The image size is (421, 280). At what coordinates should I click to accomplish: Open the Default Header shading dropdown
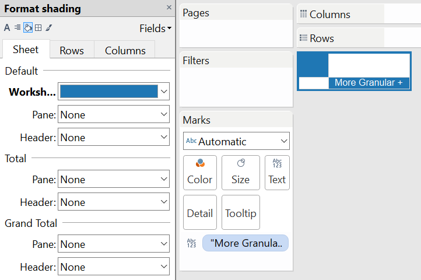114,138
